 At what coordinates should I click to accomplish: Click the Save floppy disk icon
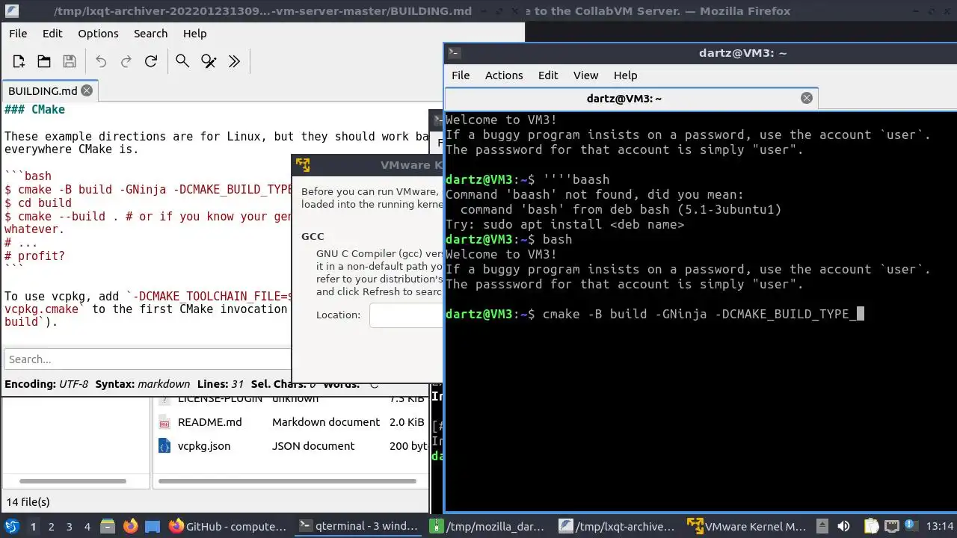[x=70, y=61]
